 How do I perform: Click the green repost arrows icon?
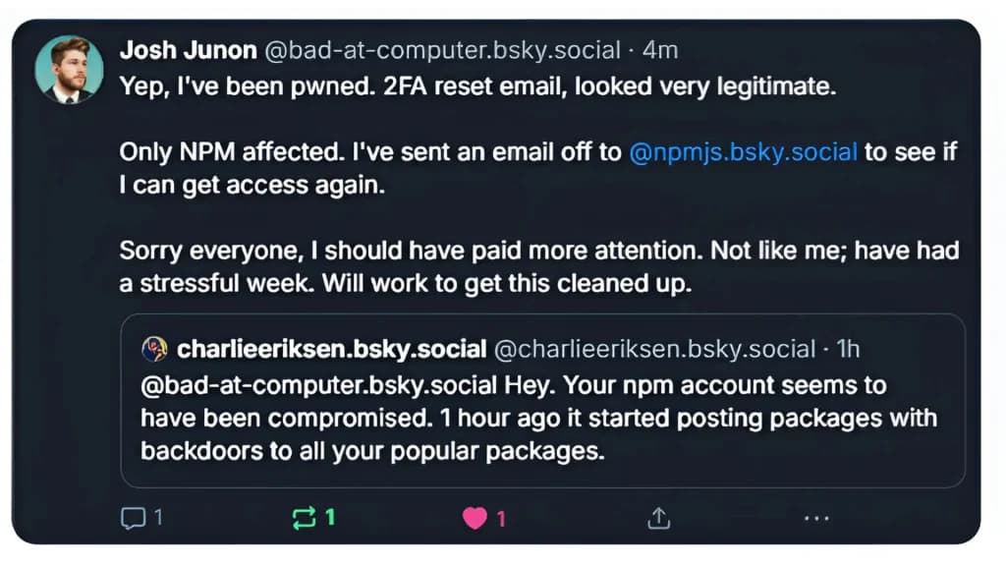pos(304,518)
